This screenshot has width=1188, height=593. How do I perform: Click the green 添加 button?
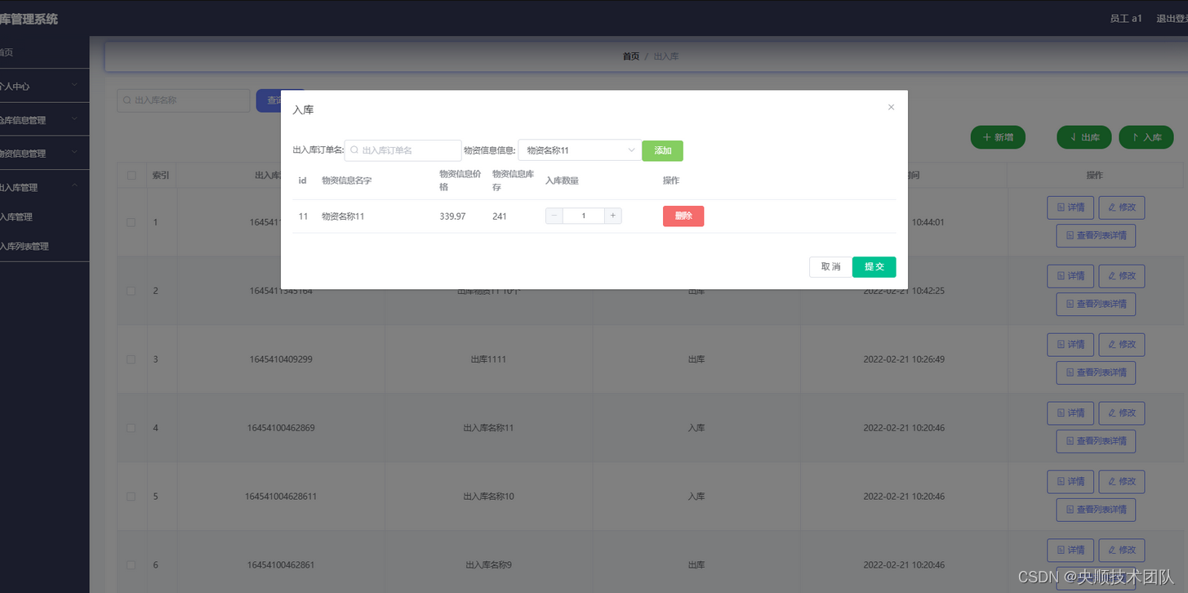tap(662, 150)
